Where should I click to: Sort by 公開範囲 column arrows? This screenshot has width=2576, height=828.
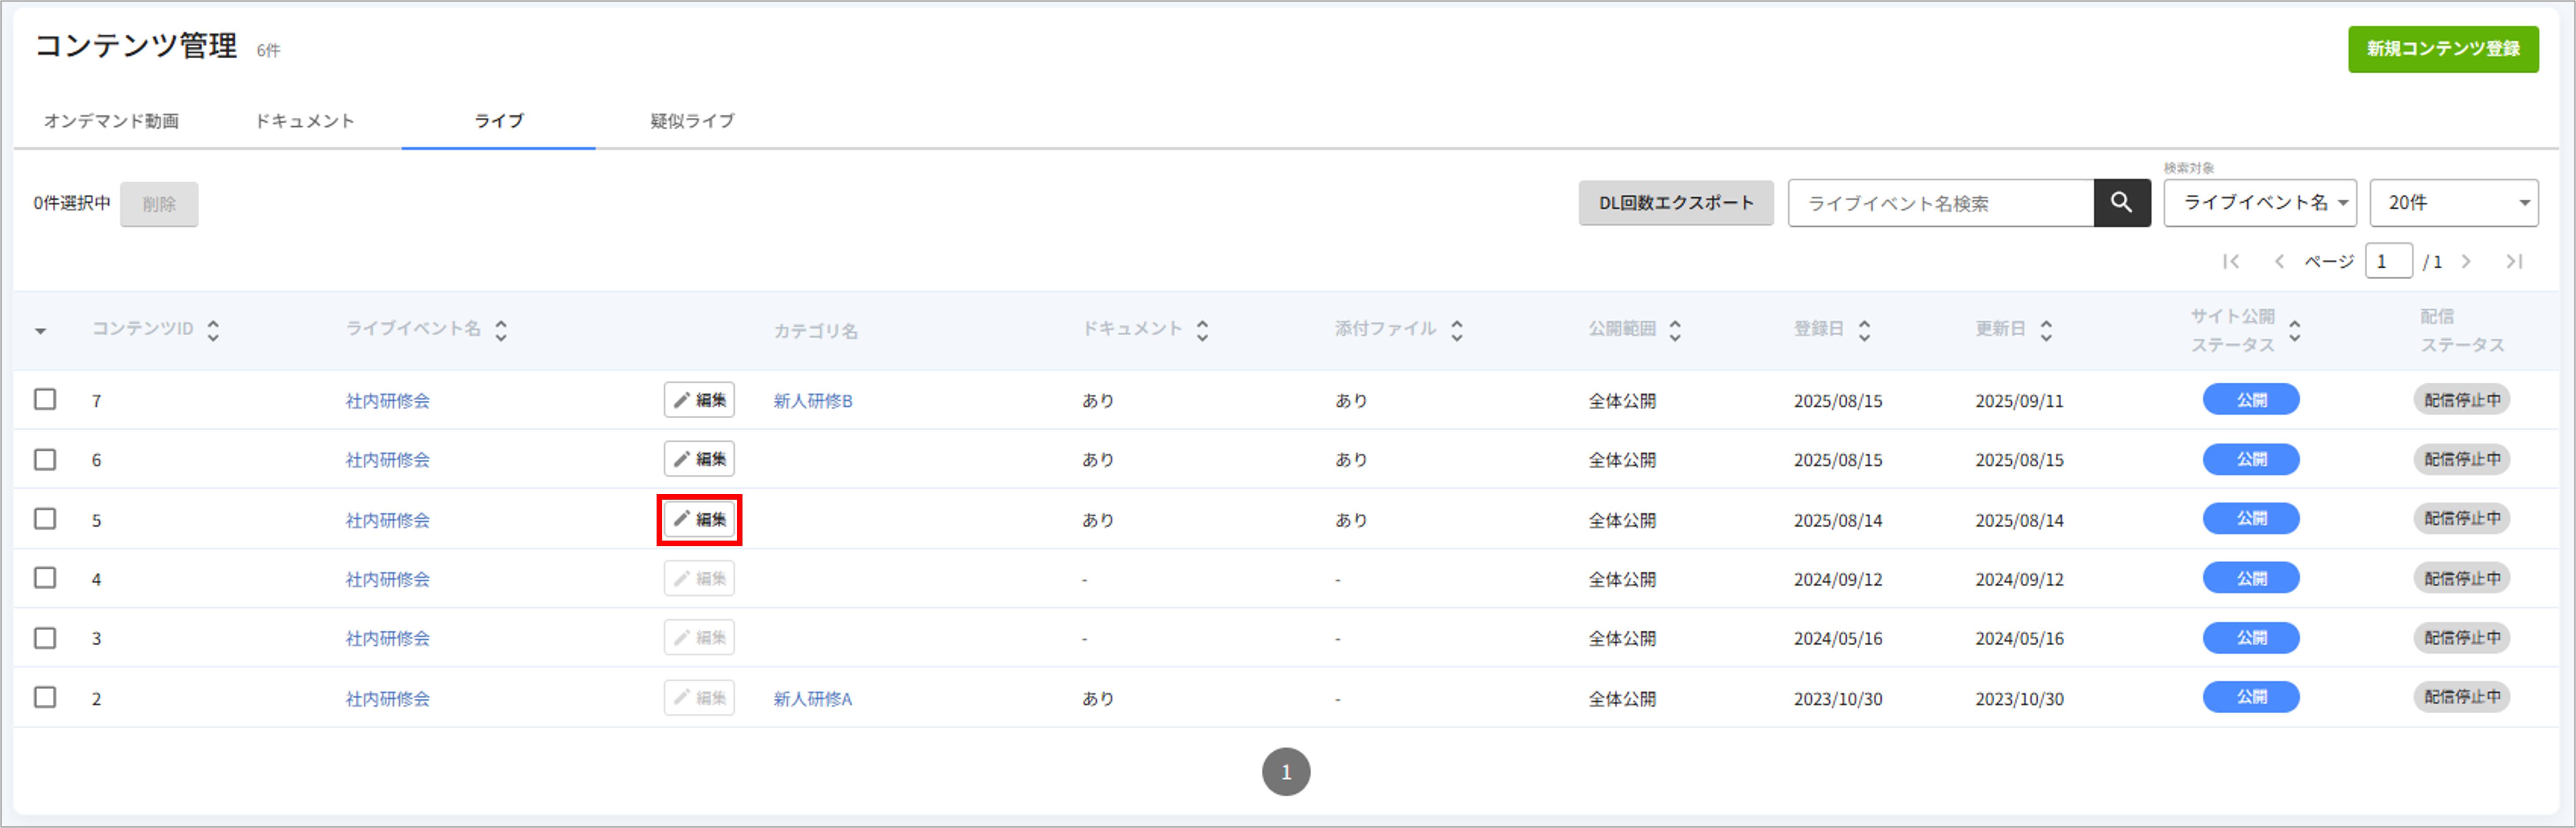pos(1675,331)
